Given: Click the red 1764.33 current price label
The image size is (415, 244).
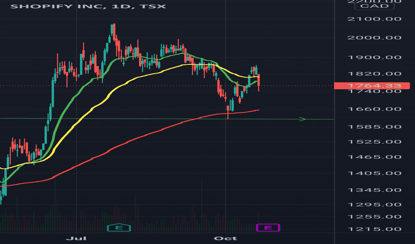Looking at the screenshot, I should click(x=372, y=86).
